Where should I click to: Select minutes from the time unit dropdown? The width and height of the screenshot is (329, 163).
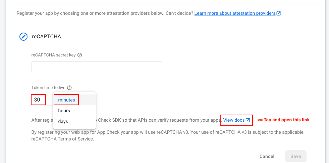click(x=66, y=100)
